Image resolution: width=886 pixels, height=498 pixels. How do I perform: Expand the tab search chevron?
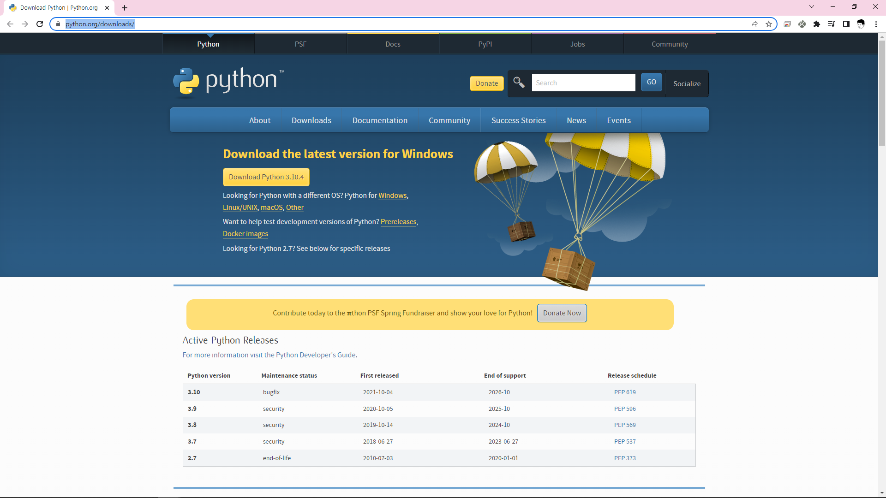point(812,7)
